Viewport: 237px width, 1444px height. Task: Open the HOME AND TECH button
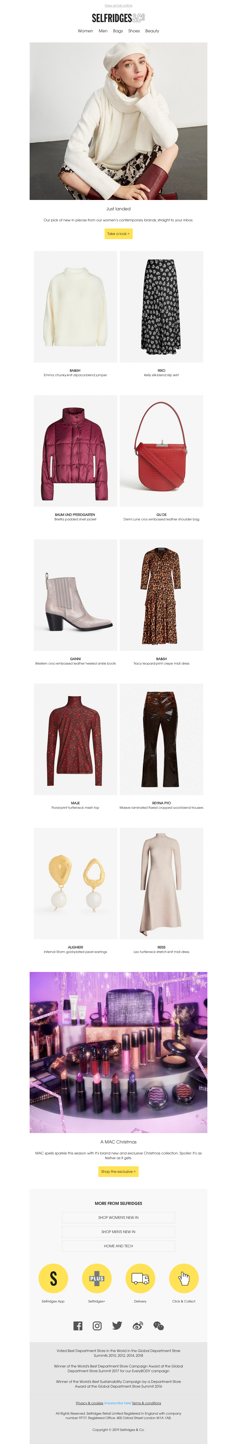(118, 1246)
